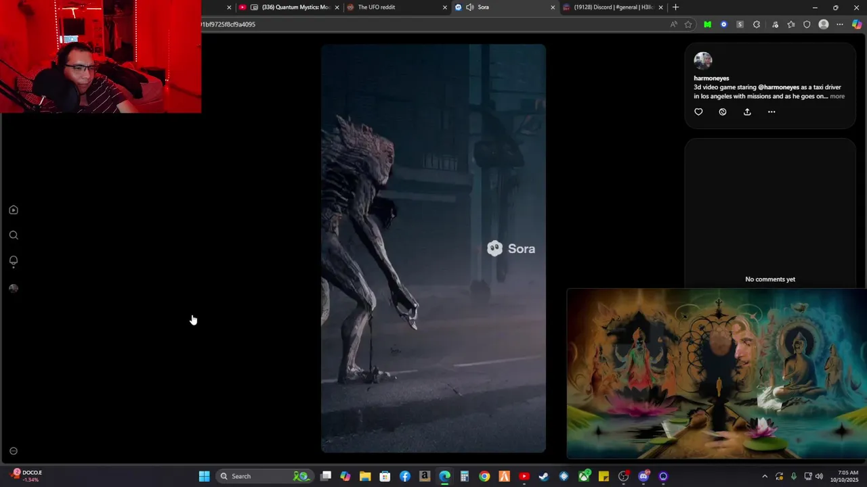867x487 pixels.
Task: Click the picture-in-picture video overlay
Action: click(x=717, y=374)
